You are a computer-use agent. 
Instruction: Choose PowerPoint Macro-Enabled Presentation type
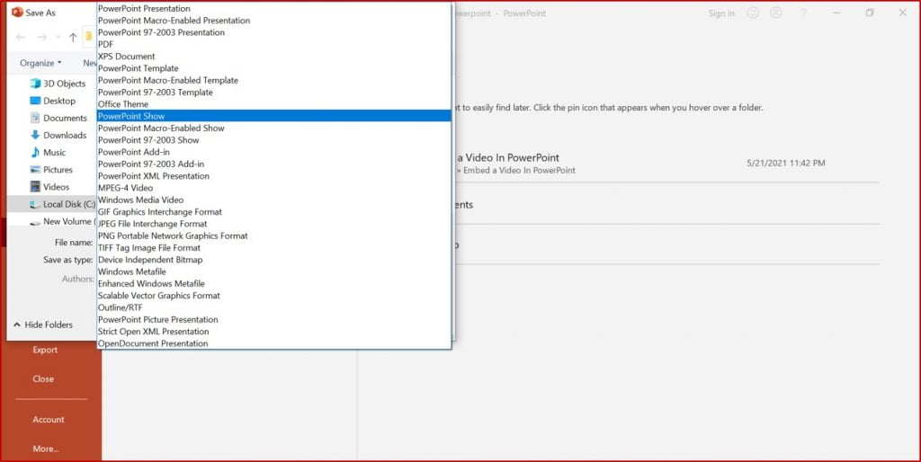coord(273,20)
